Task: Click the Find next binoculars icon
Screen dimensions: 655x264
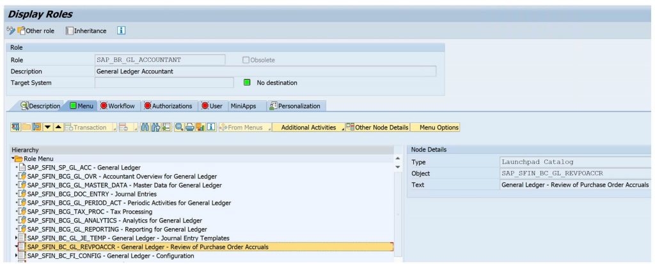Action: pyautogui.click(x=156, y=128)
